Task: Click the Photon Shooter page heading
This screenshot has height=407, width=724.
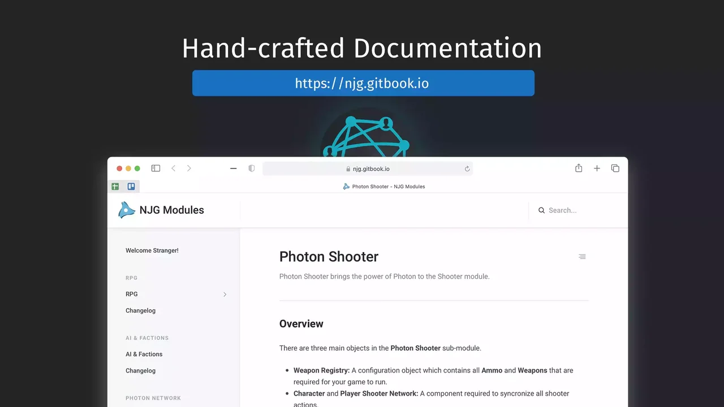Action: pyautogui.click(x=329, y=257)
